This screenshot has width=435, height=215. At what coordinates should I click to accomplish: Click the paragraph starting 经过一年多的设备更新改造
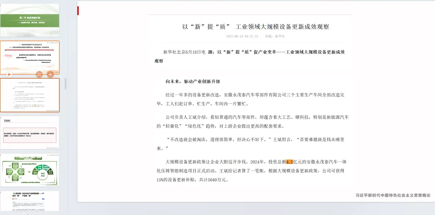tap(251, 99)
